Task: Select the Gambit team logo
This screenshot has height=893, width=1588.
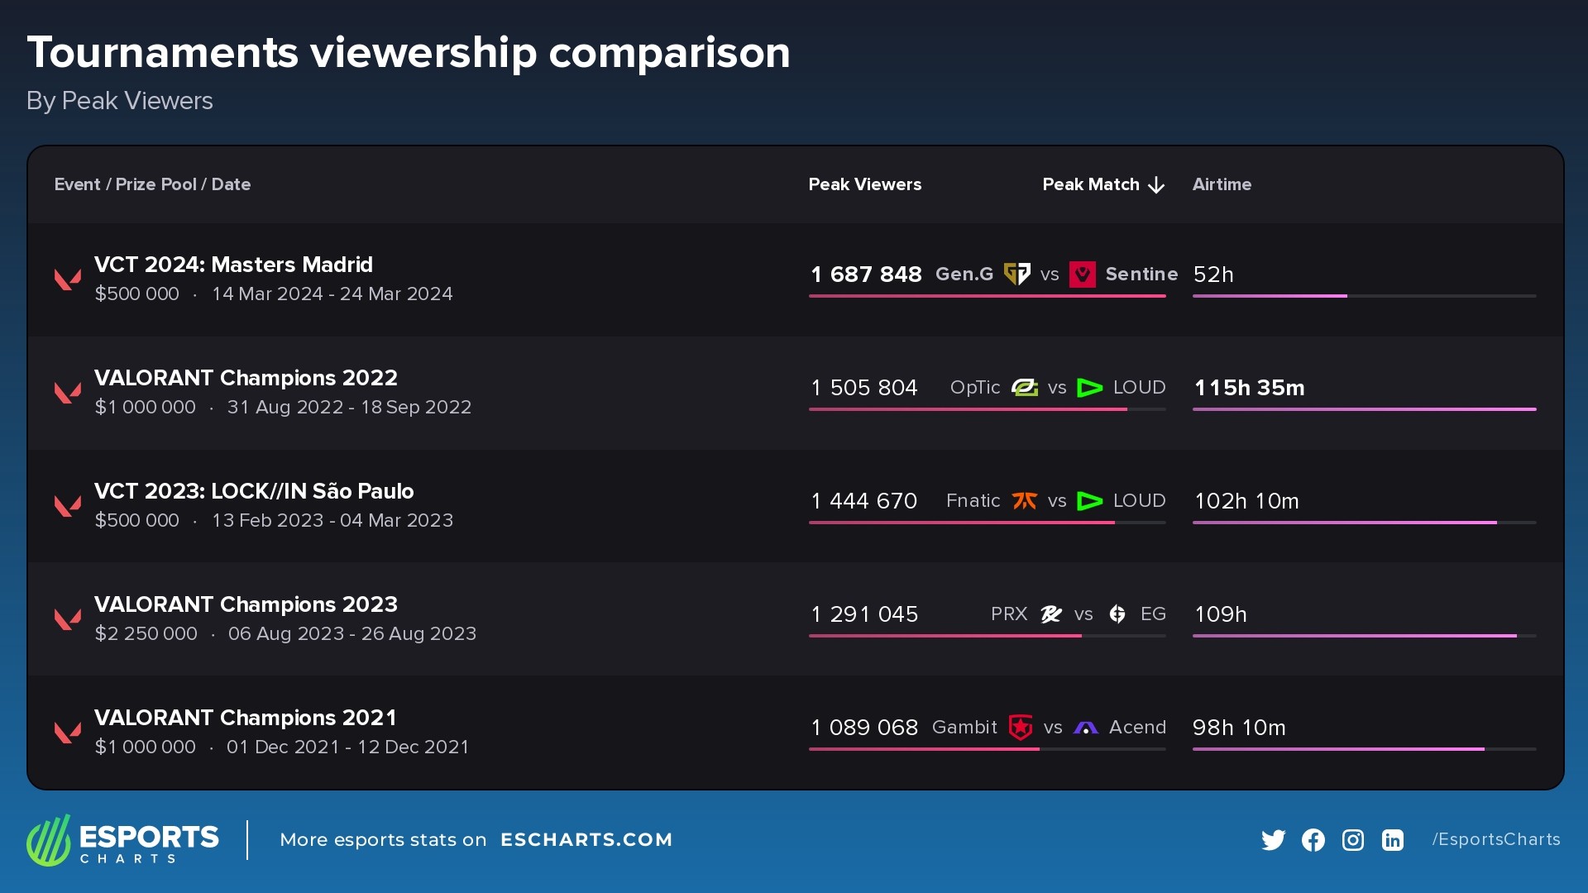Action: (x=1022, y=728)
